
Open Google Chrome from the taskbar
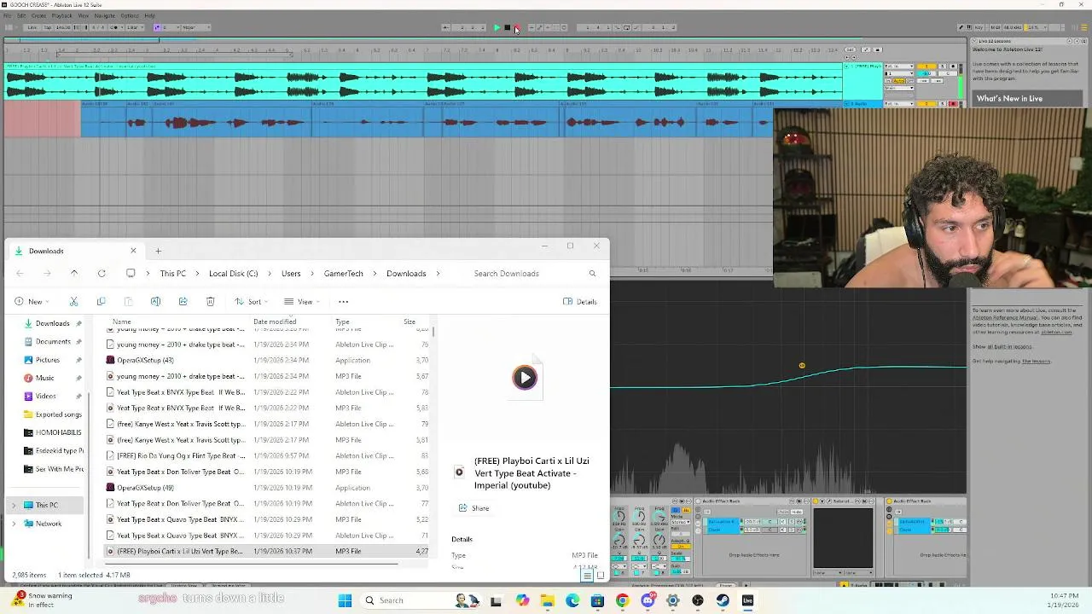pyautogui.click(x=622, y=600)
